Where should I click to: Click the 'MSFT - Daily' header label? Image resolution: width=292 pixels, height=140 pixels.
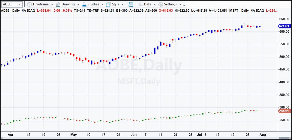(239, 10)
